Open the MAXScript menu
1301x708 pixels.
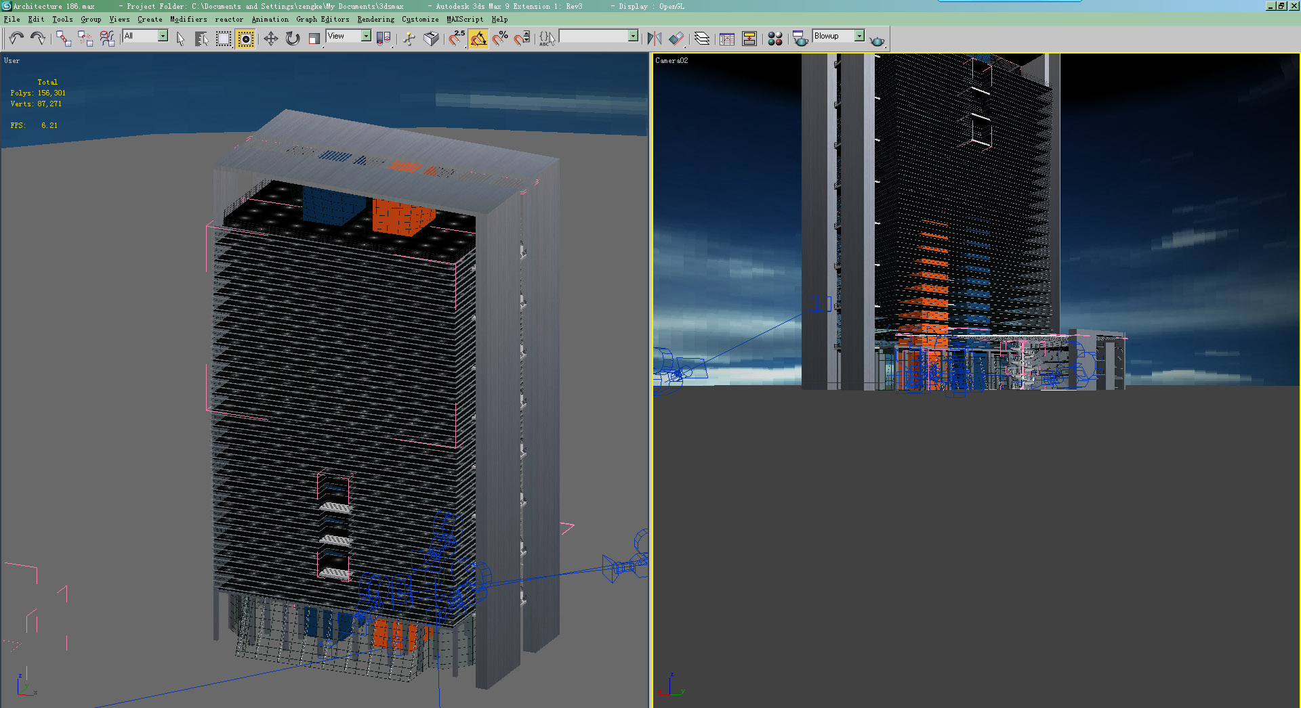(x=465, y=19)
